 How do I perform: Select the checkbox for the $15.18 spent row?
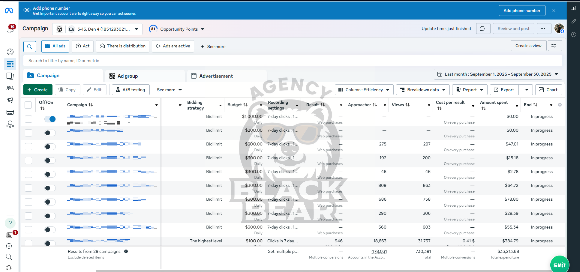28,160
